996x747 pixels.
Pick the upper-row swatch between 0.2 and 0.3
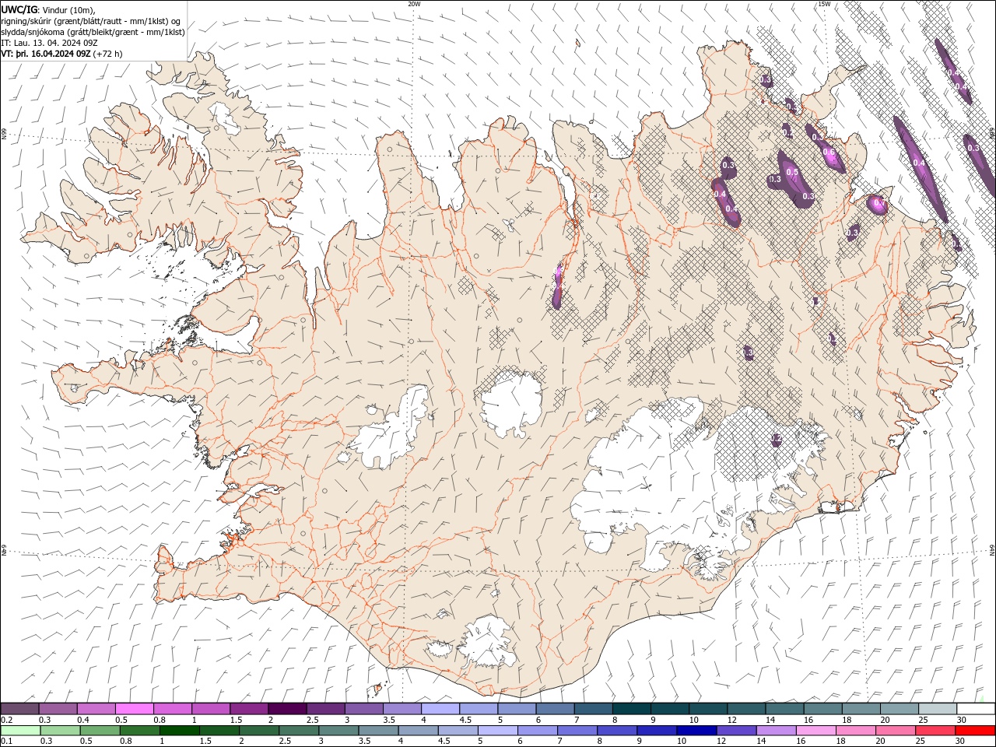[20, 709]
